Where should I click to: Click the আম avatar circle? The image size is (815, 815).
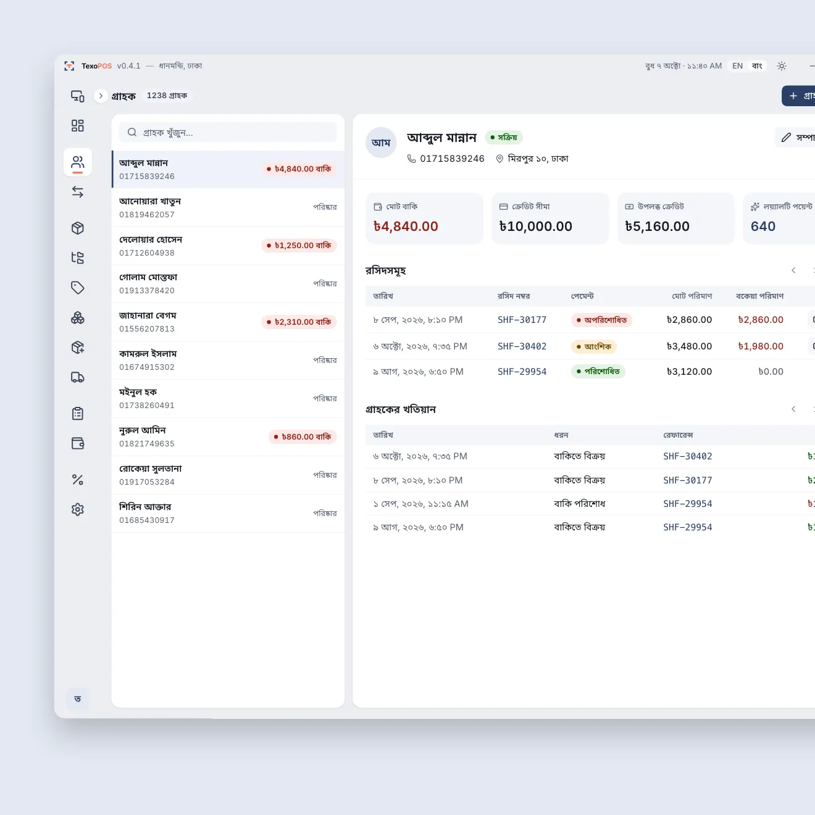381,143
